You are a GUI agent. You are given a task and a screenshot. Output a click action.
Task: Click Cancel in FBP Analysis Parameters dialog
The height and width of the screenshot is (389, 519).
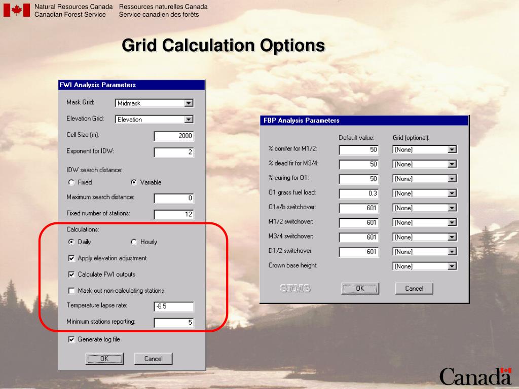[x=414, y=288]
